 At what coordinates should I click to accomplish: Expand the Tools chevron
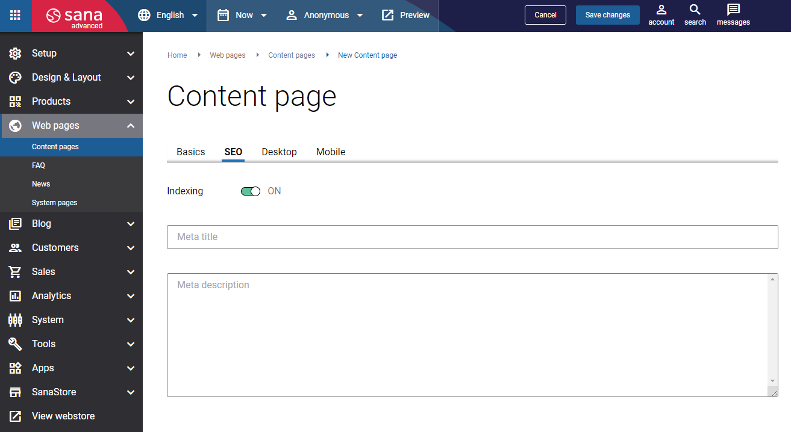click(x=131, y=344)
